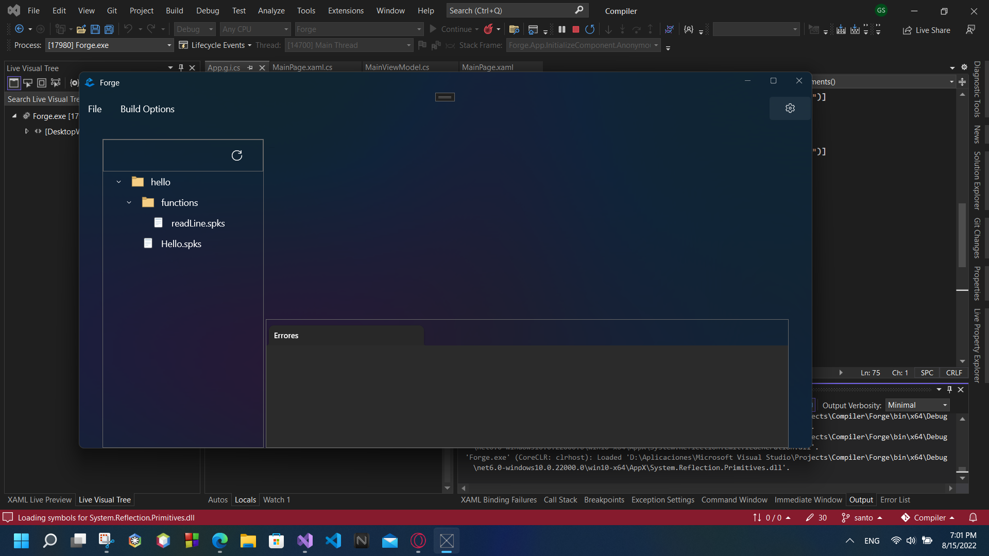Click Continue to resume debugging
989x556 pixels.
coord(455,29)
